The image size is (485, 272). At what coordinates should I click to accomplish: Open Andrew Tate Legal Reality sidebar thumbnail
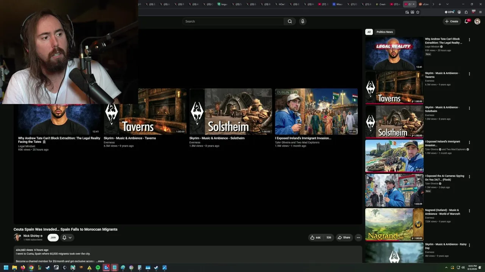coord(394,53)
